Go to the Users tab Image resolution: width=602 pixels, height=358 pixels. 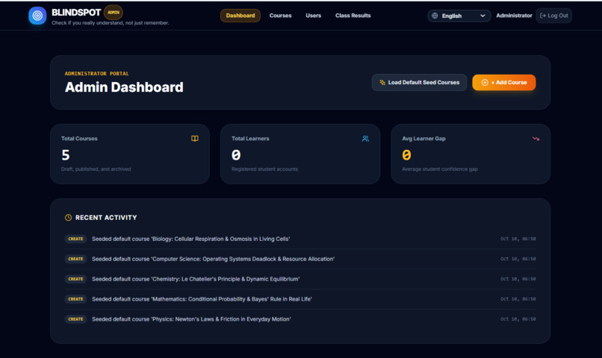(x=313, y=16)
